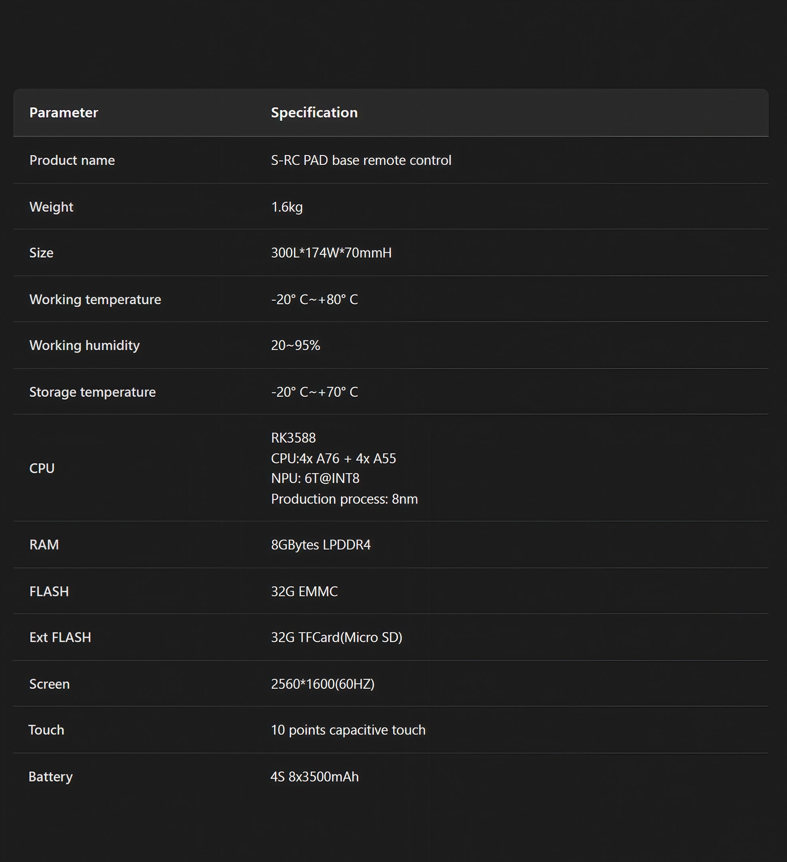Select the Storage temperature label

(x=93, y=392)
